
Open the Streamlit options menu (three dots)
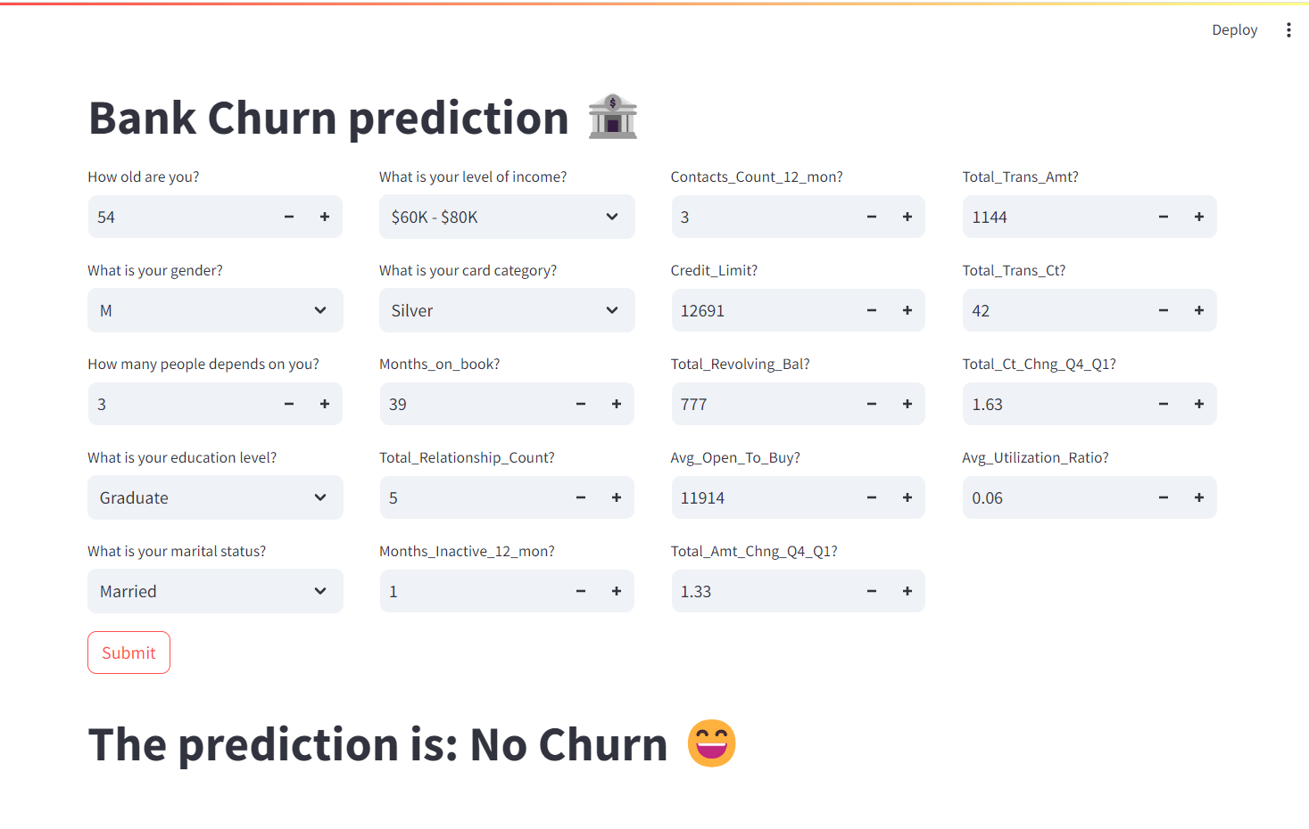1288,29
